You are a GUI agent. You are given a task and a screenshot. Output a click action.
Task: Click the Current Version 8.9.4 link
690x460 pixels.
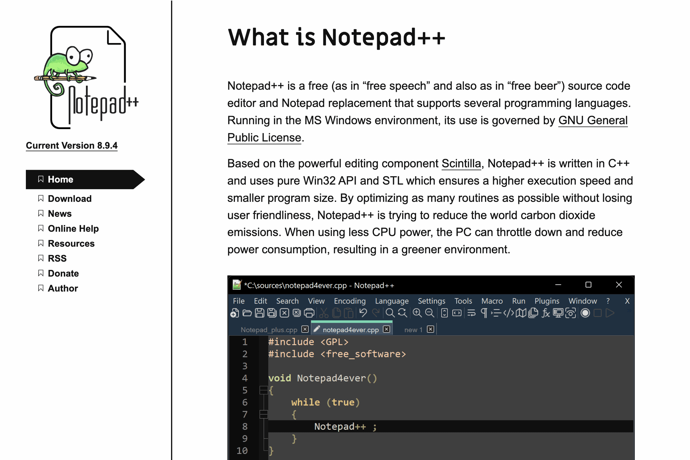[72, 146]
